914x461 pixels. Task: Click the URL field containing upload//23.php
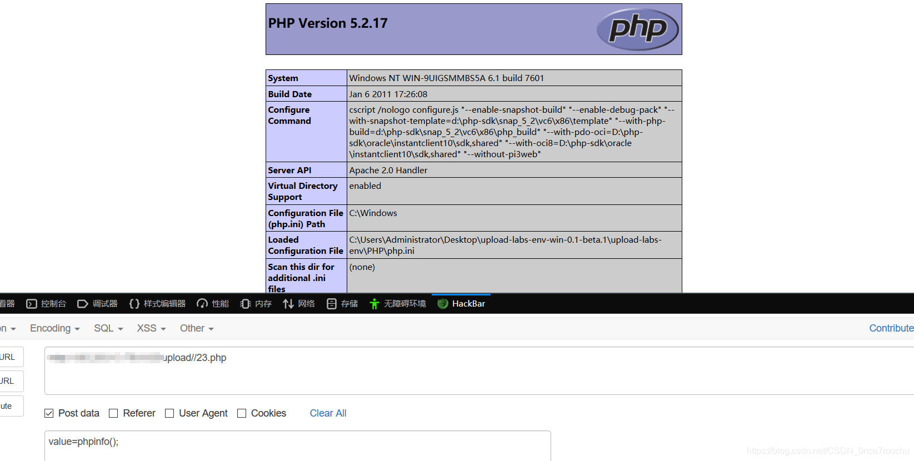pos(479,370)
